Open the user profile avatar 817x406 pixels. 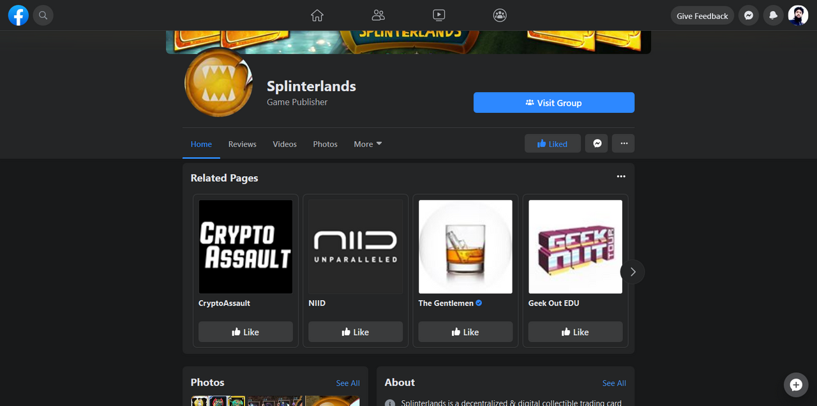coord(798,16)
